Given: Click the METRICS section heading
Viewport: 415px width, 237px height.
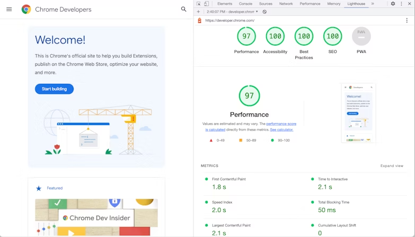Looking at the screenshot, I should point(209,166).
